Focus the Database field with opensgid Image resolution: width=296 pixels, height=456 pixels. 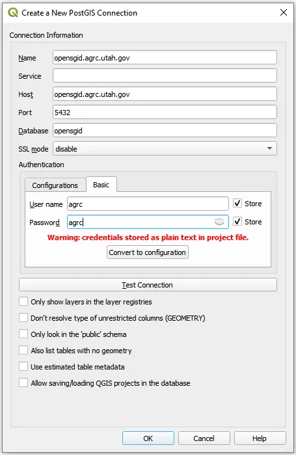point(165,130)
